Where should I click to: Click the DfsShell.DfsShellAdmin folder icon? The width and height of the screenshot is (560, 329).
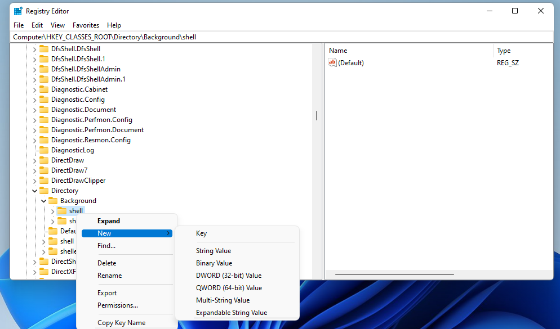tap(44, 69)
